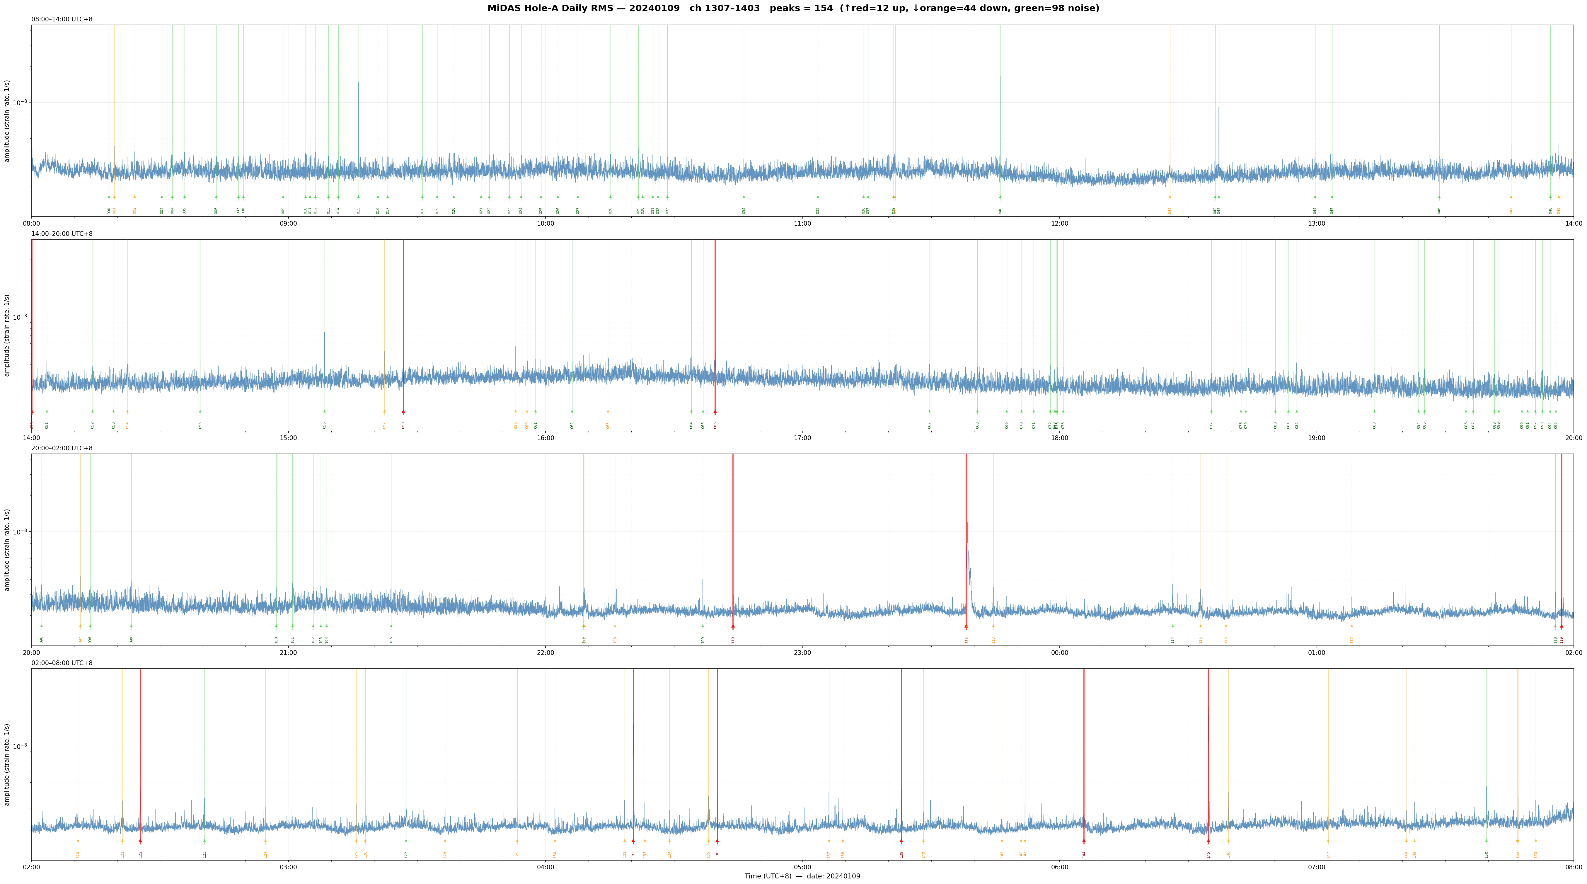
Task: Select the orange triangle marker for peak 129
Action: click(x=517, y=840)
